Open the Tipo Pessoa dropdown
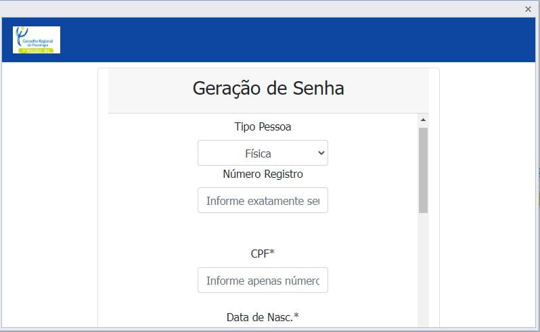Image resolution: width=540 pixels, height=332 pixels. (x=263, y=153)
